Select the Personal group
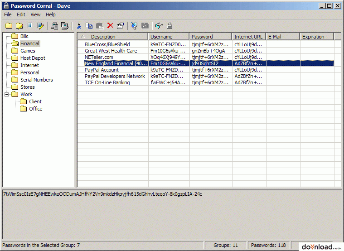The image size is (344, 251). coord(30,72)
